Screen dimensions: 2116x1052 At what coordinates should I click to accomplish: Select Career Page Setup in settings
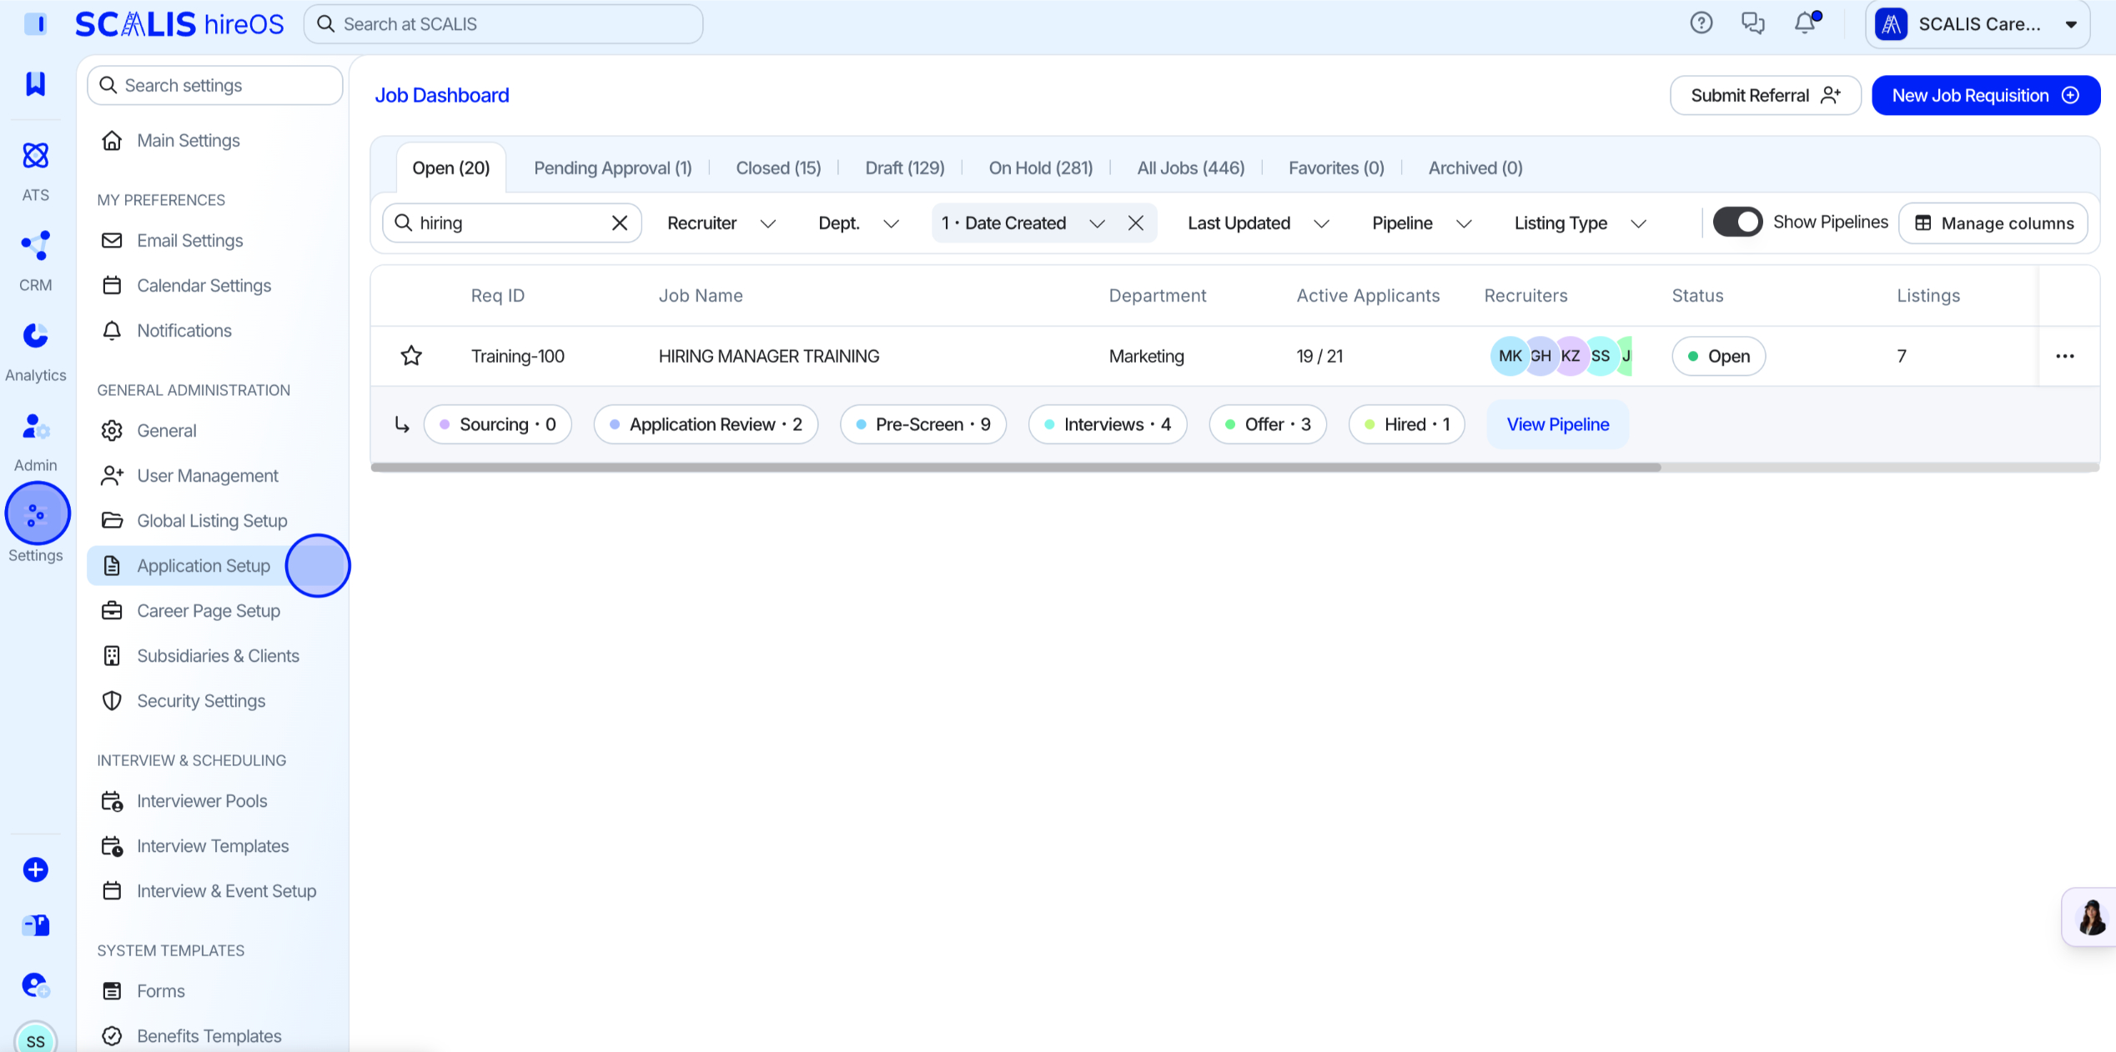(x=209, y=611)
